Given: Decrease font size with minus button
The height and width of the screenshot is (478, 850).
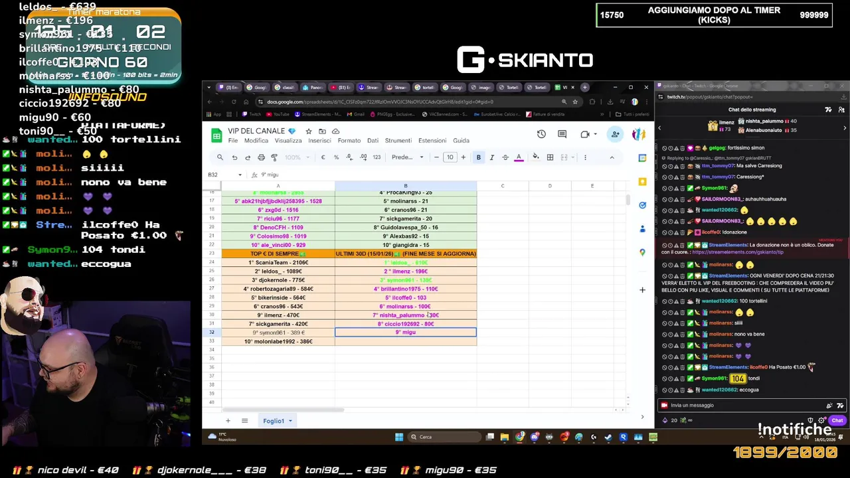Looking at the screenshot, I should pos(436,157).
